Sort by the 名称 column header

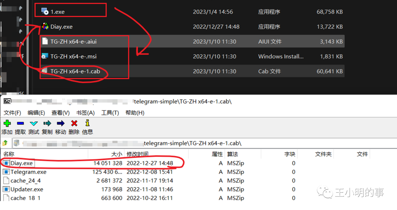8,154
